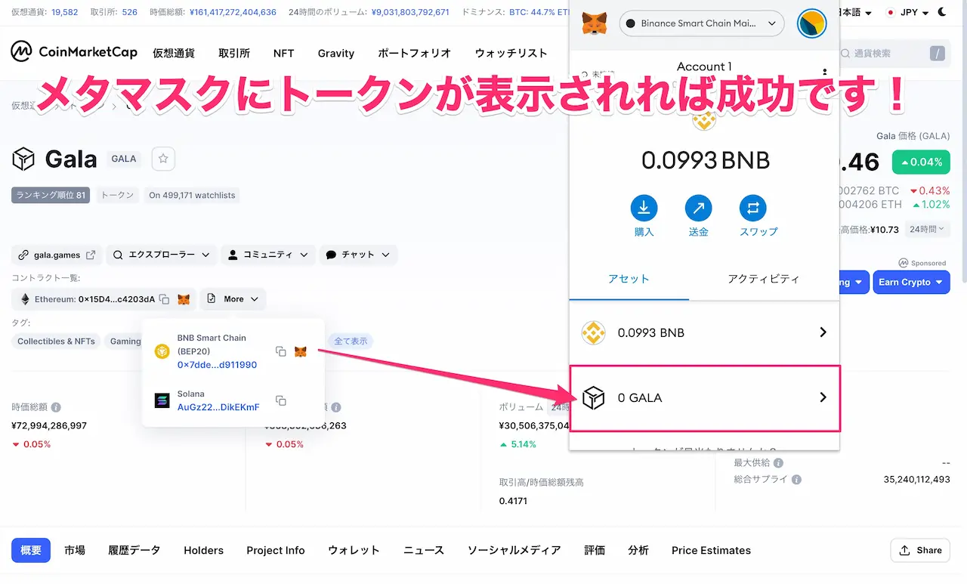967x584 pixels.
Task: Click the BNB asset icon in MetaMask list
Action: click(x=593, y=332)
